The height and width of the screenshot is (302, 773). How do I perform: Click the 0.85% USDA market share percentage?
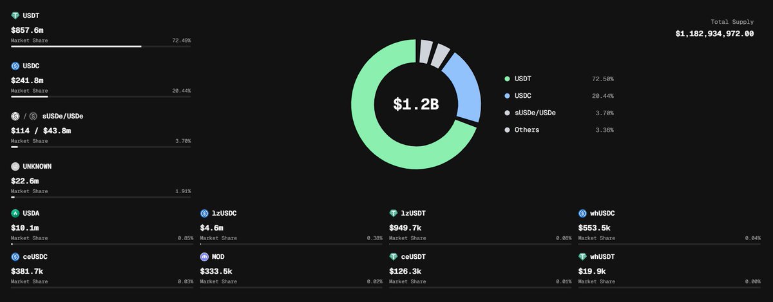tap(185, 238)
